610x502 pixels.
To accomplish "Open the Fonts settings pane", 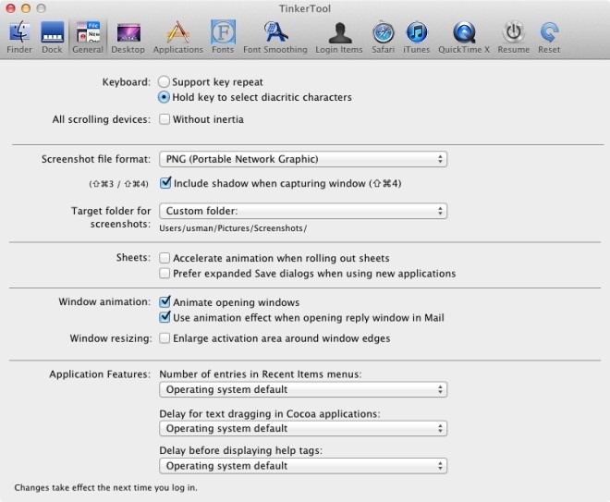I will pos(223,37).
